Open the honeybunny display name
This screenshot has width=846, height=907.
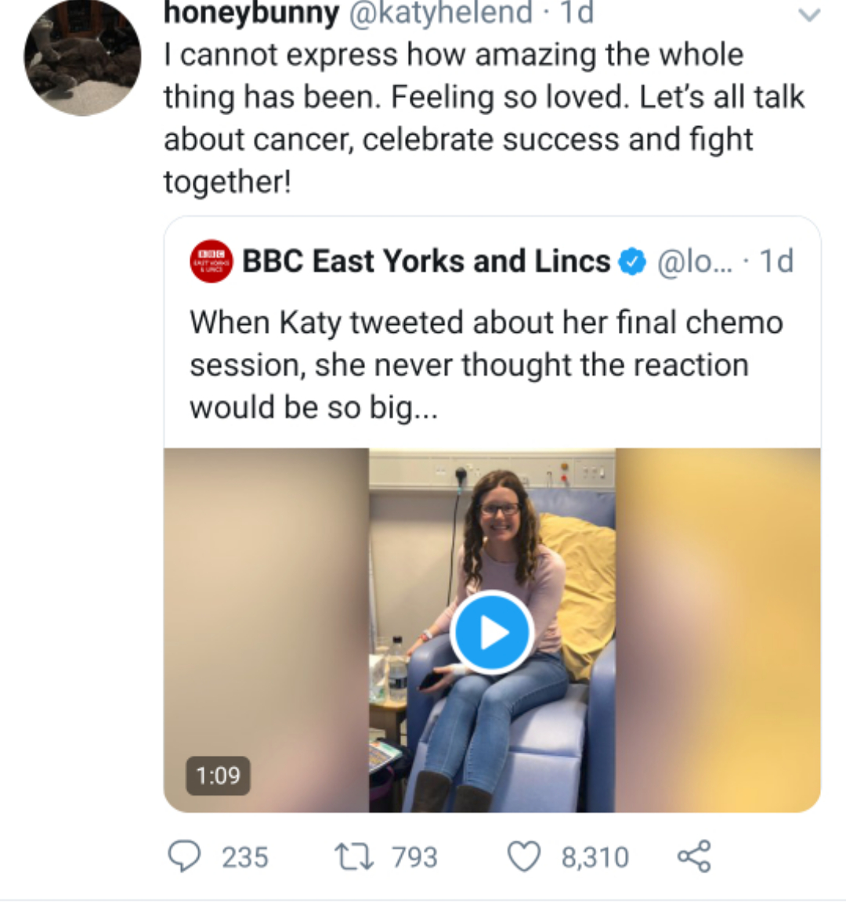coord(251,13)
